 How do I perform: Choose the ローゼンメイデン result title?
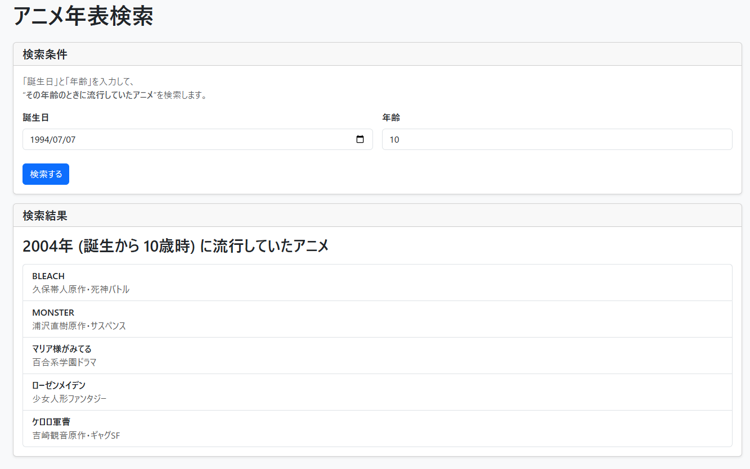click(59, 385)
